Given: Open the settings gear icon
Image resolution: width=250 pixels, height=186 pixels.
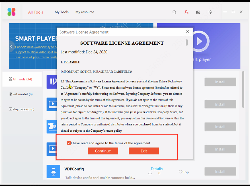Looking at the screenshot, I should (210, 12).
